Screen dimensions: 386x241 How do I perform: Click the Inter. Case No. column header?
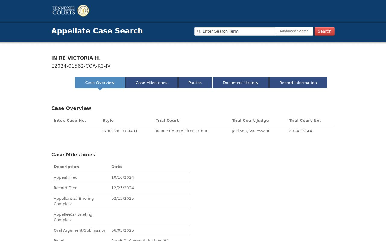point(70,120)
